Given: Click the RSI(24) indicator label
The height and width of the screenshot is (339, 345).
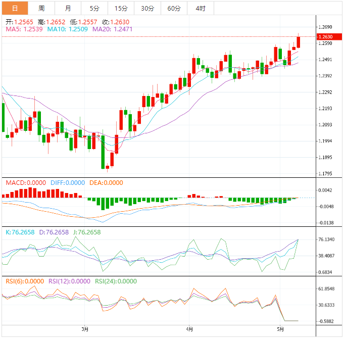Looking at the screenshot, I should (x=115, y=281).
